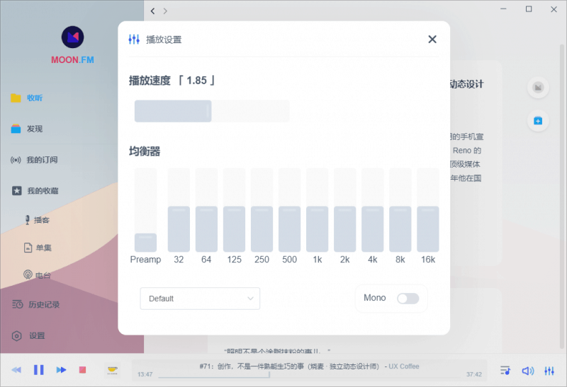Screen dimensions: 567x387
Task: Close the 播放设置 dialog
Action: point(432,40)
